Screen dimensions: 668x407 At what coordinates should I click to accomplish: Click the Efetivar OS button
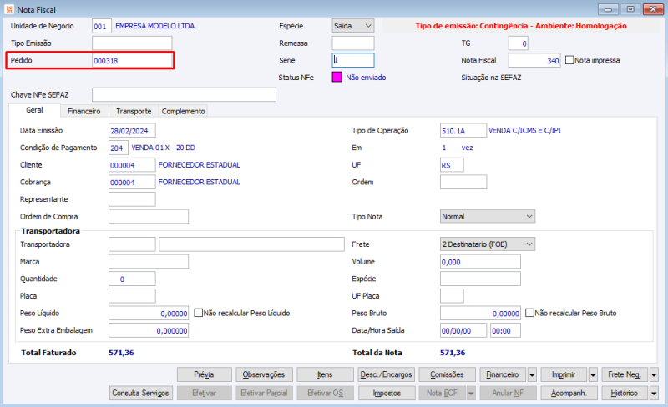point(325,393)
